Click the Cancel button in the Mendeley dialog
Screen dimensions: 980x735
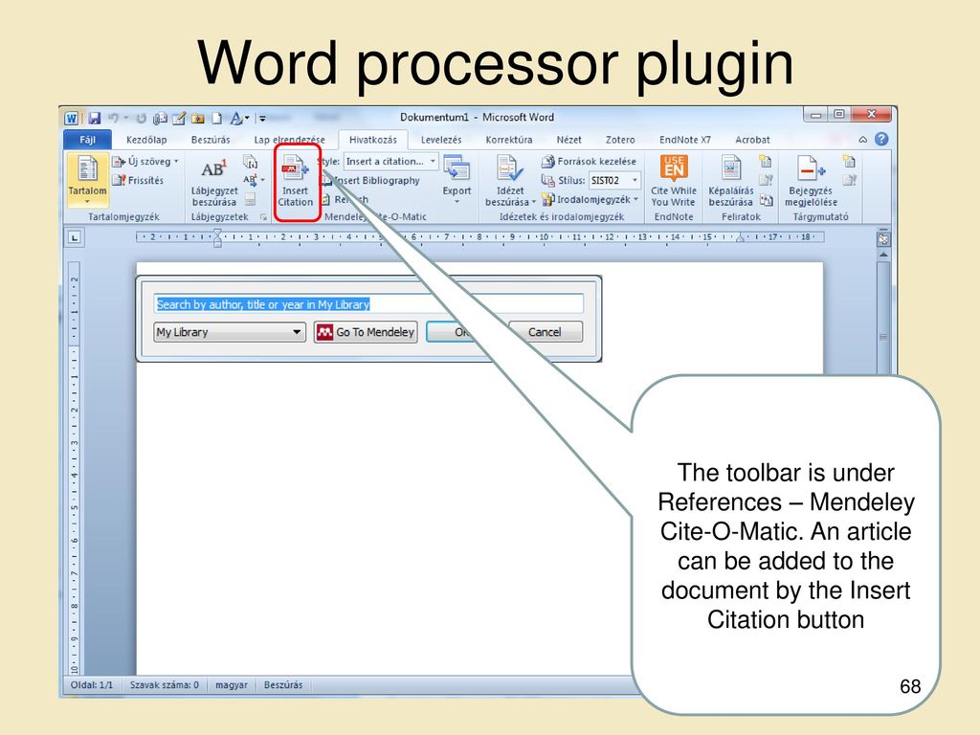(x=545, y=332)
